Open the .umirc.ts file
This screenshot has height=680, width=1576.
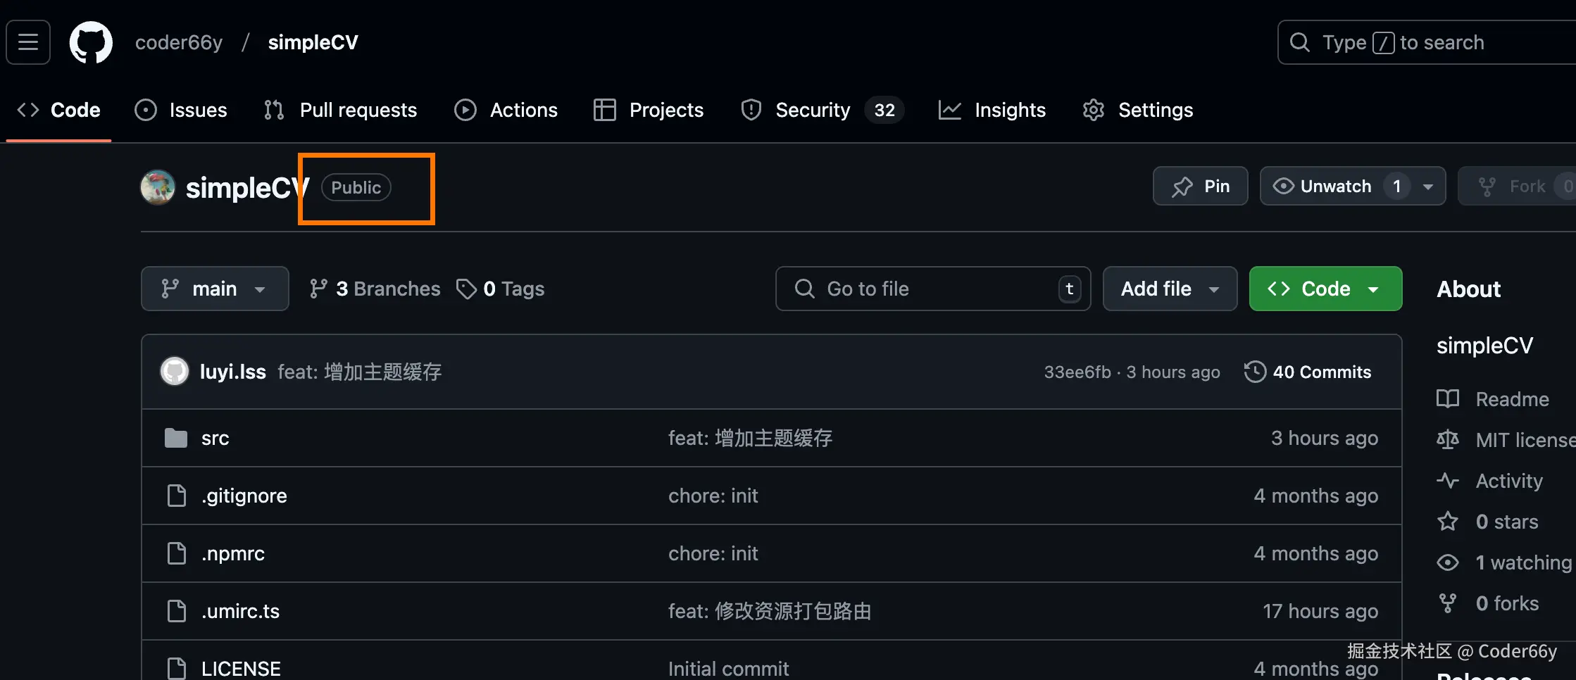[240, 611]
